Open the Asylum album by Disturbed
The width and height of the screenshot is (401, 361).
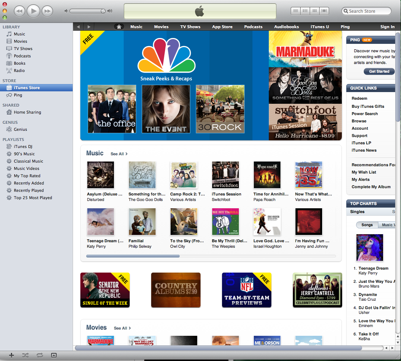click(x=100, y=175)
